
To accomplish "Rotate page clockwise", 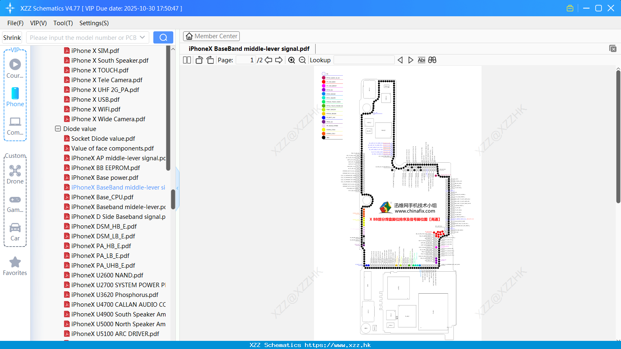I will click(x=210, y=60).
